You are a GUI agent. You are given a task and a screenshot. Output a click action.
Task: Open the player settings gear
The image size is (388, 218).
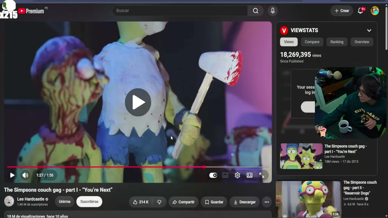[237, 175]
